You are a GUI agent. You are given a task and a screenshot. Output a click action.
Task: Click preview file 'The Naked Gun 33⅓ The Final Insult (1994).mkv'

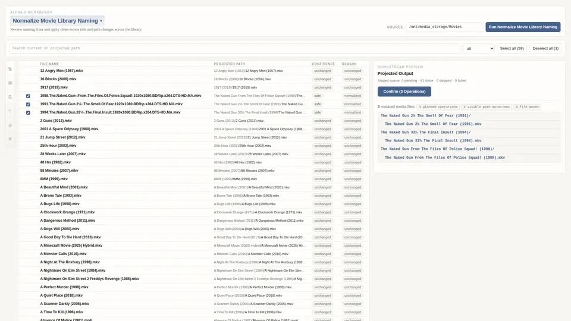click(x=433, y=140)
